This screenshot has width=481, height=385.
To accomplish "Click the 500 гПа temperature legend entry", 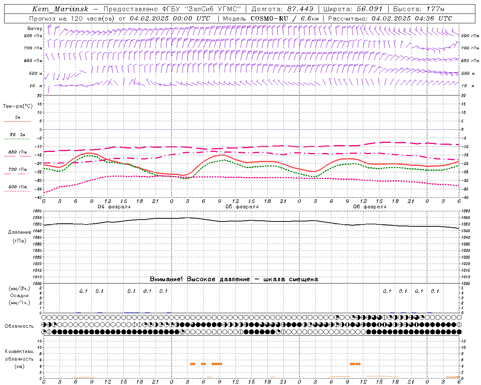I will pos(17,187).
